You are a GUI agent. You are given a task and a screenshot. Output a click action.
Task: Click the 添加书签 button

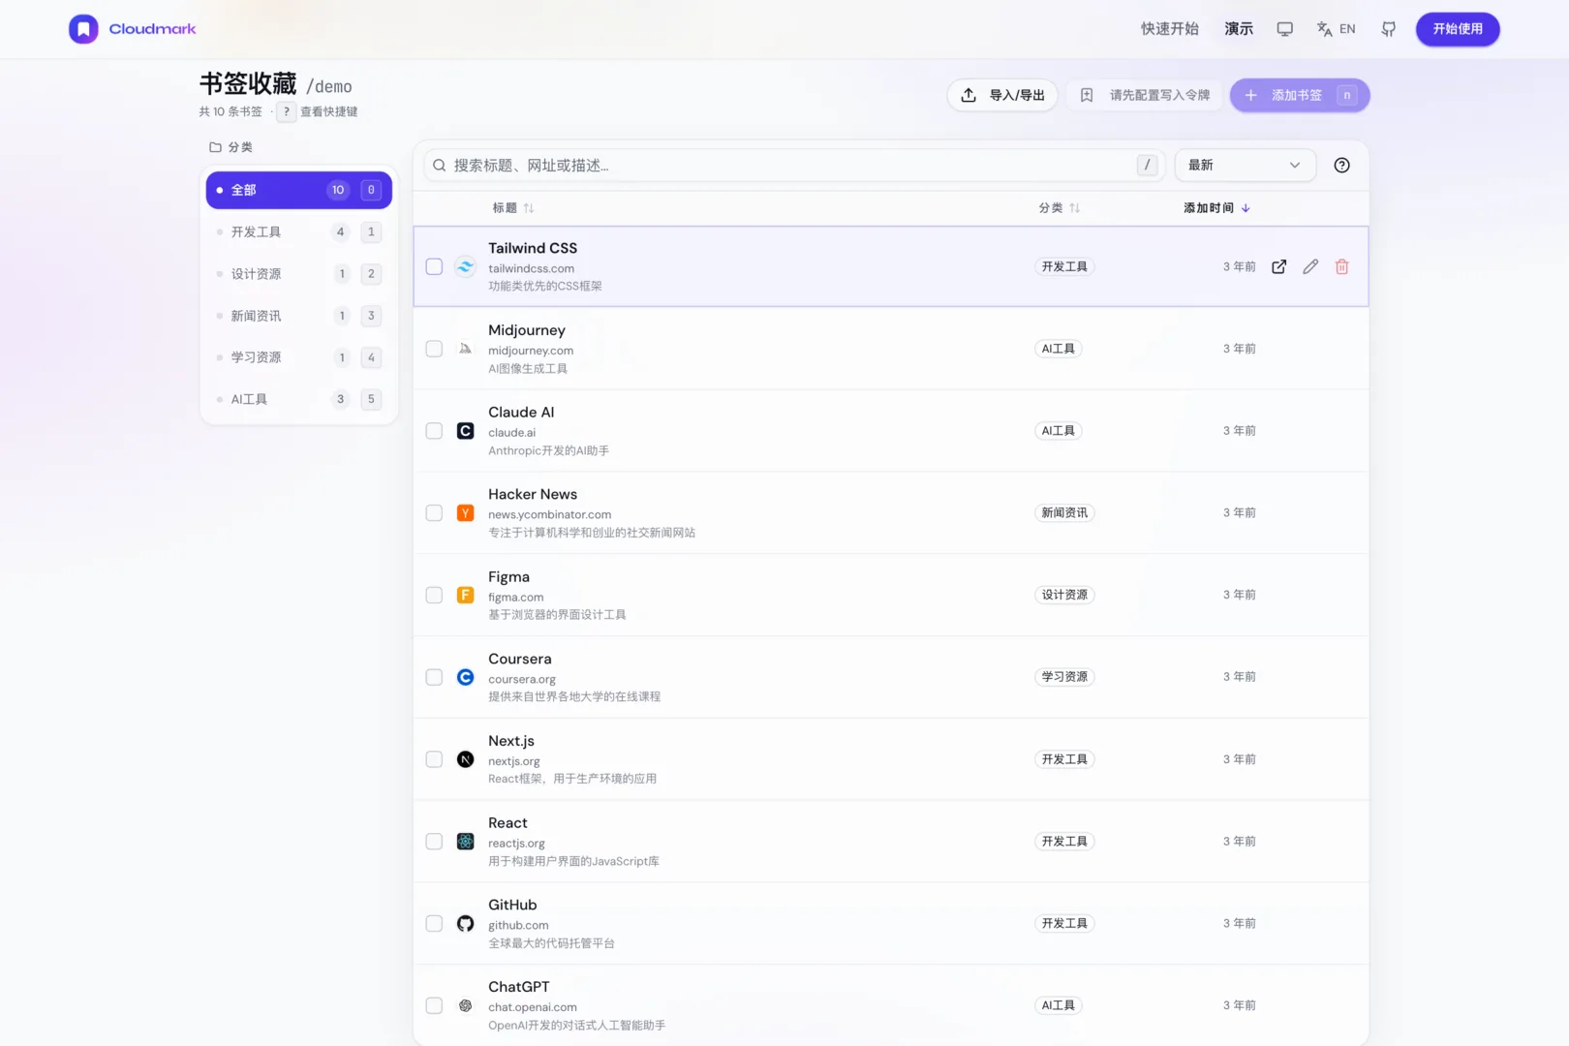coord(1300,95)
